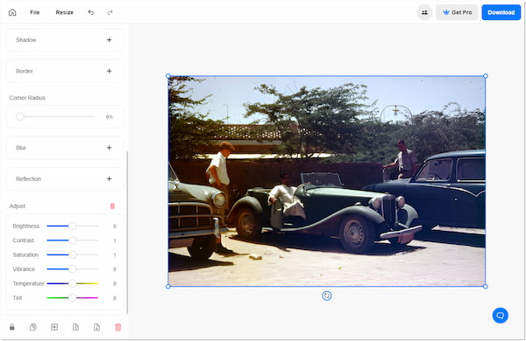
Task: Click the top-right image resize handle
Action: tap(486, 76)
